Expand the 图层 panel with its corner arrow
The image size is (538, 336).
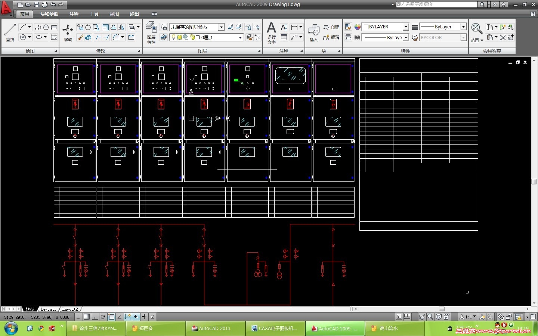pos(259,51)
